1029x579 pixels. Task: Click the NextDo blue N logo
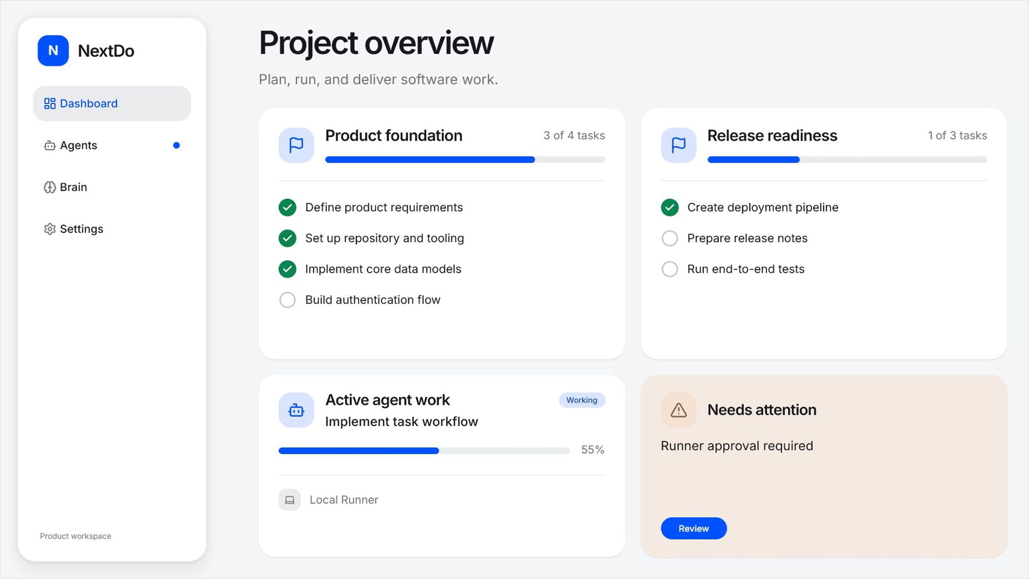pos(53,51)
